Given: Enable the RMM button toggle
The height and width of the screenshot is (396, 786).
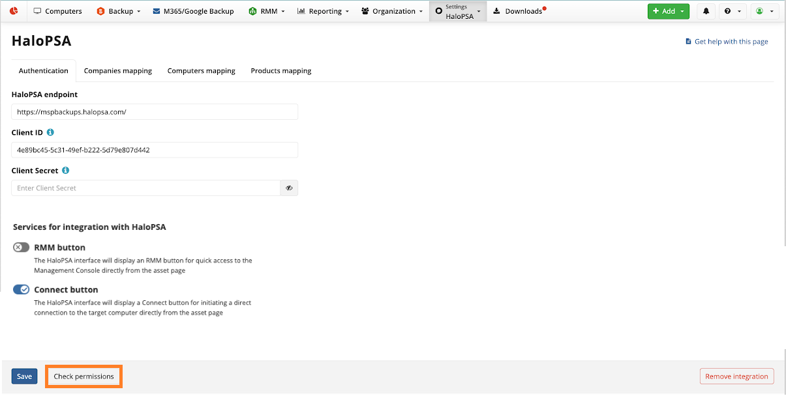Looking at the screenshot, I should (x=22, y=247).
